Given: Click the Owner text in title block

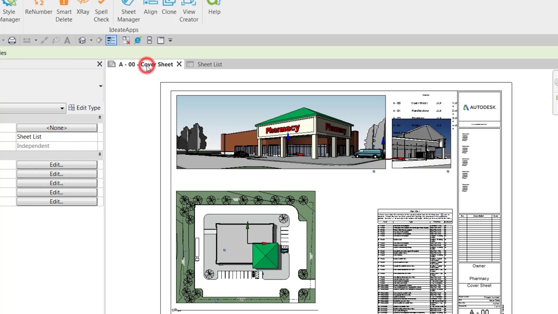Looking at the screenshot, I should [479, 266].
